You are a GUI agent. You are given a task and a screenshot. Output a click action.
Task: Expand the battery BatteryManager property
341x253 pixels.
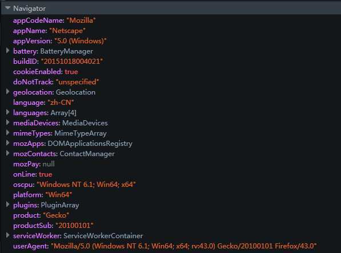coord(7,51)
